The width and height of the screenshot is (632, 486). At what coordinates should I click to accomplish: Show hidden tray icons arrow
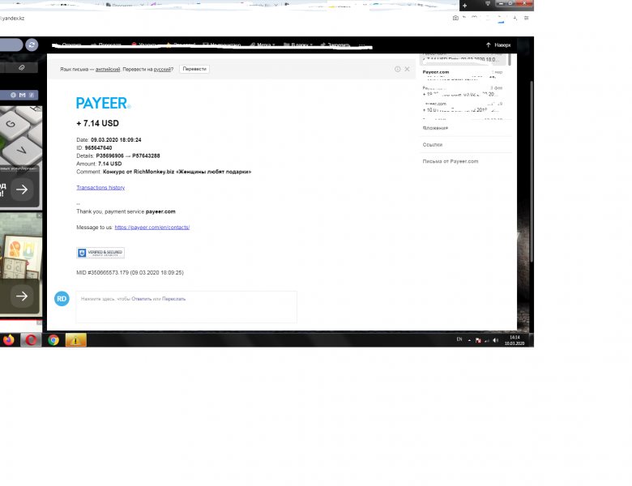point(469,340)
